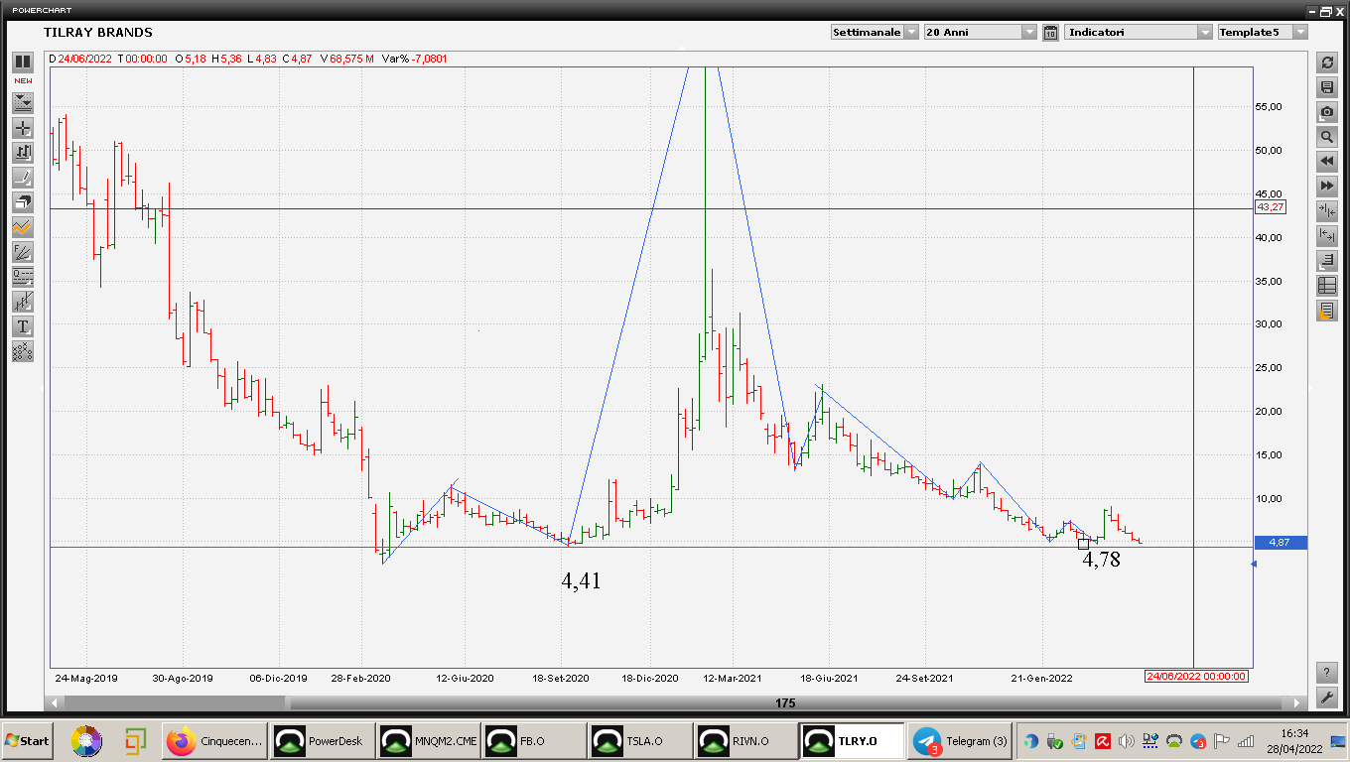Open the Settimanale timeframe dropdown
1350x762 pixels.
point(874,32)
